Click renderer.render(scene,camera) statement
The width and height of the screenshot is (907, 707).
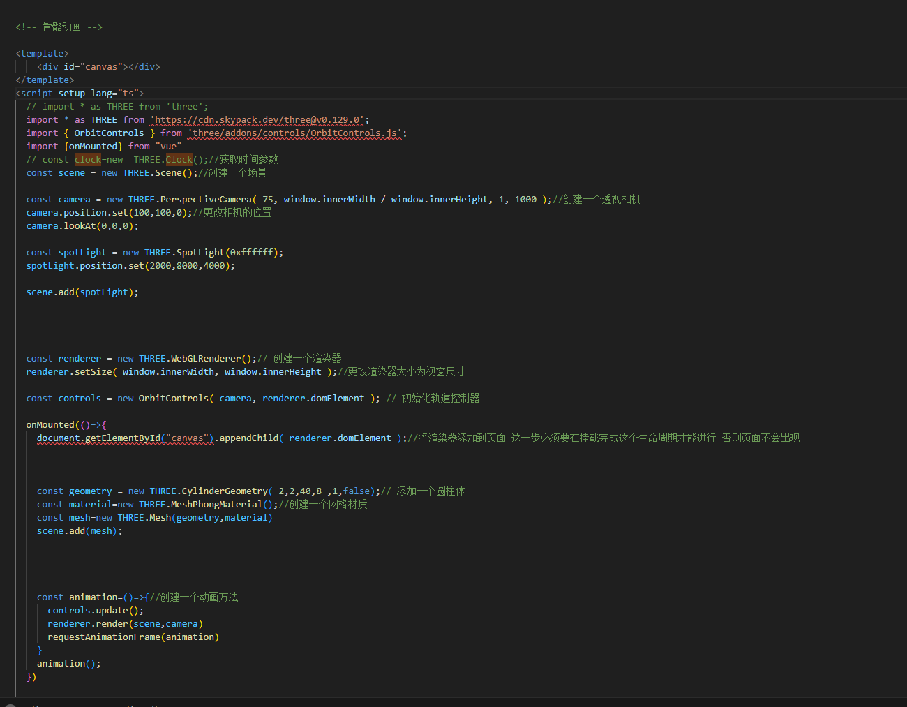(126, 624)
